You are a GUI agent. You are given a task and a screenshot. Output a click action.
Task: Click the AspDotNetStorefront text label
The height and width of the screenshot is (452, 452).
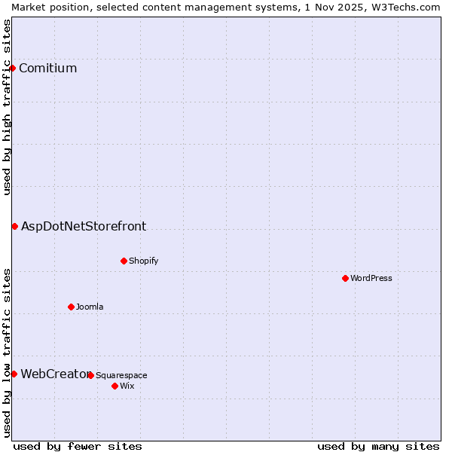pos(84,226)
